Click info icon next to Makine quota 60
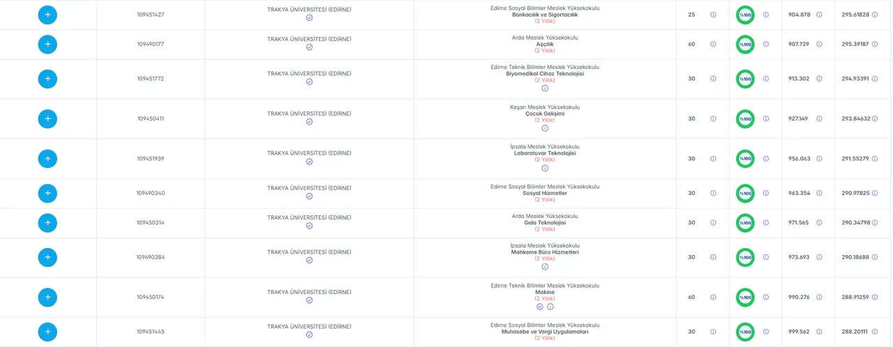This screenshot has height=347, width=893. point(713,297)
